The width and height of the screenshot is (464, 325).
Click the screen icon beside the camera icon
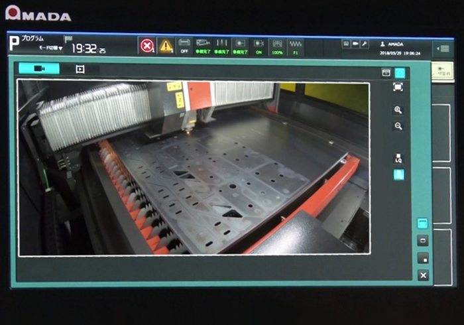tap(346, 44)
